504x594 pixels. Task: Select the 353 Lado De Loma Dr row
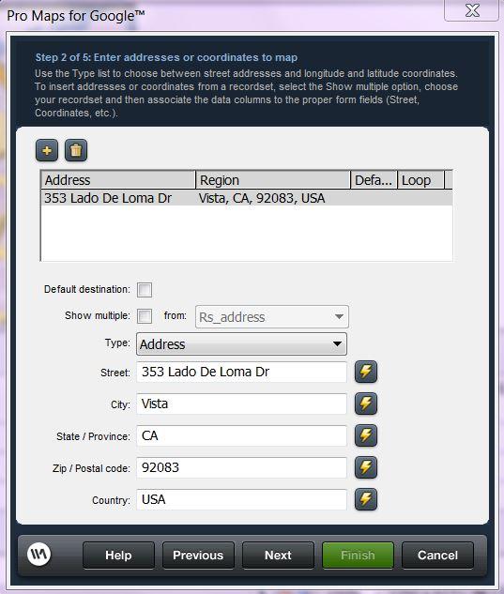(x=247, y=198)
